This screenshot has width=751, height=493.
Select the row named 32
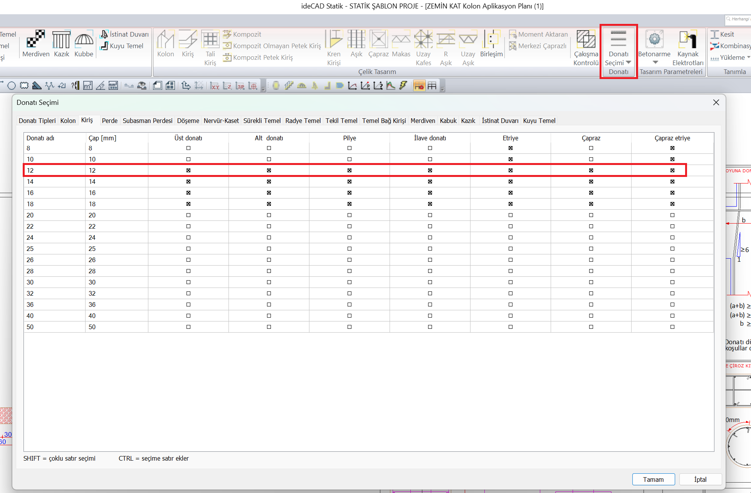coord(368,293)
